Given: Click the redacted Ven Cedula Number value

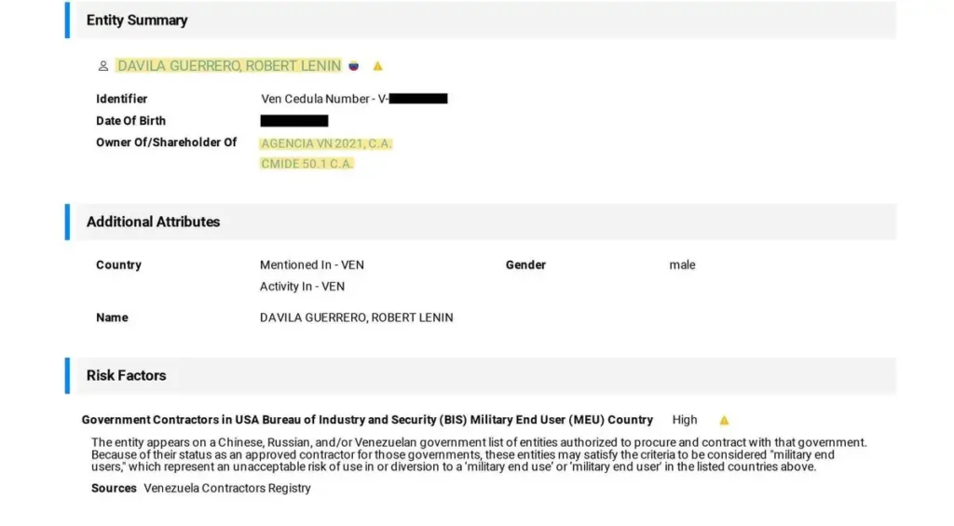Looking at the screenshot, I should click(417, 99).
